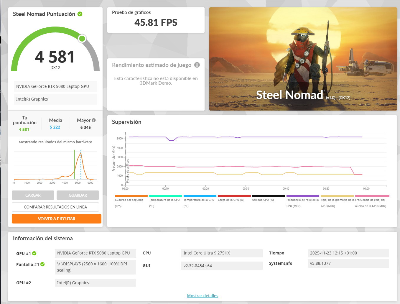This screenshot has height=304, width=400.
Task: Toggle the Temperatura de la GPU legend series
Action: pos(200,200)
